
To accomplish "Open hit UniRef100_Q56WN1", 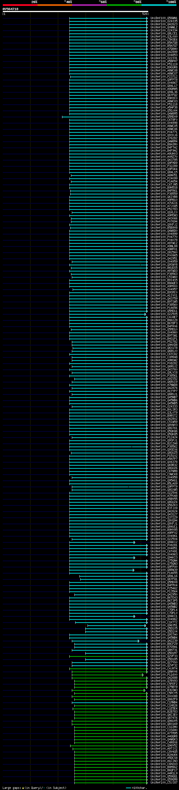I will pyautogui.click(x=164, y=18).
